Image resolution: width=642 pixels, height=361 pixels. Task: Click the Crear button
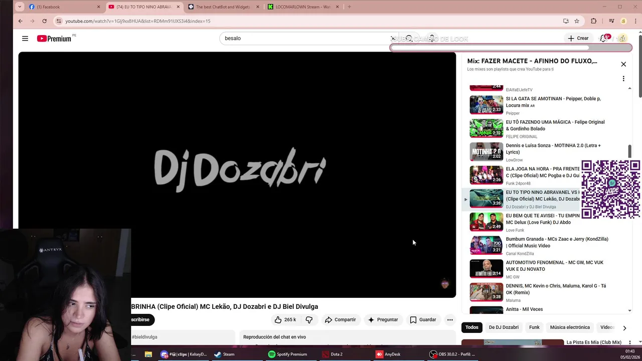tap(578, 39)
